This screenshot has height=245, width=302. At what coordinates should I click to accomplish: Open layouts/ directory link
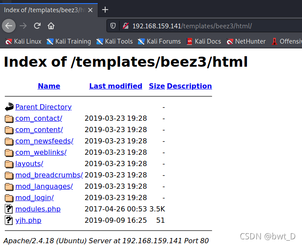[x=29, y=164]
